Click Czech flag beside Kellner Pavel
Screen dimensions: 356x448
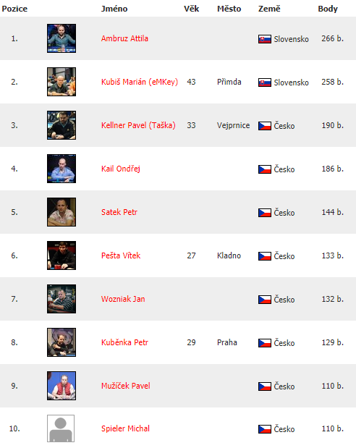point(265,126)
